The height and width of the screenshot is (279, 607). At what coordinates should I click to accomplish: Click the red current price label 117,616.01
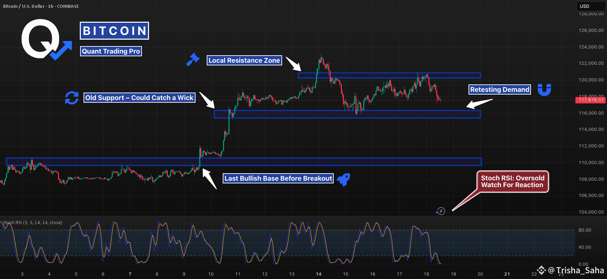tap(591, 100)
